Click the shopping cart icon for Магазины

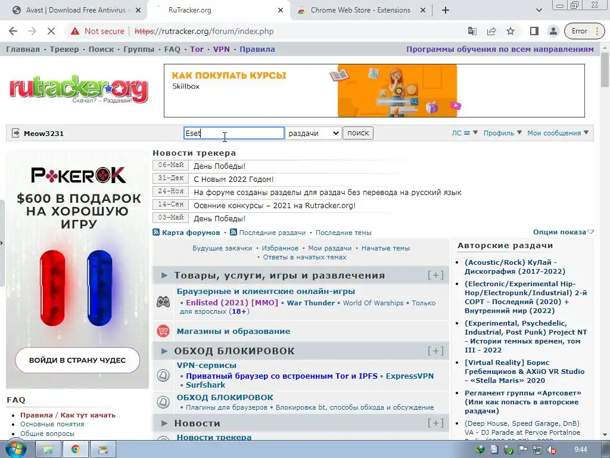click(163, 331)
